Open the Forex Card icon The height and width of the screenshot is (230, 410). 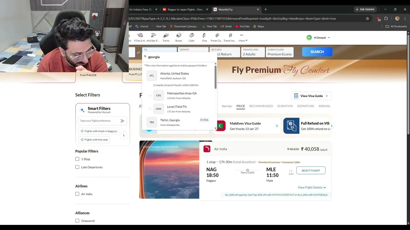pyautogui.click(x=217, y=35)
